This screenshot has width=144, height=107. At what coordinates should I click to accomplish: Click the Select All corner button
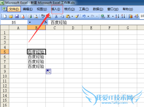click(x=5, y=28)
